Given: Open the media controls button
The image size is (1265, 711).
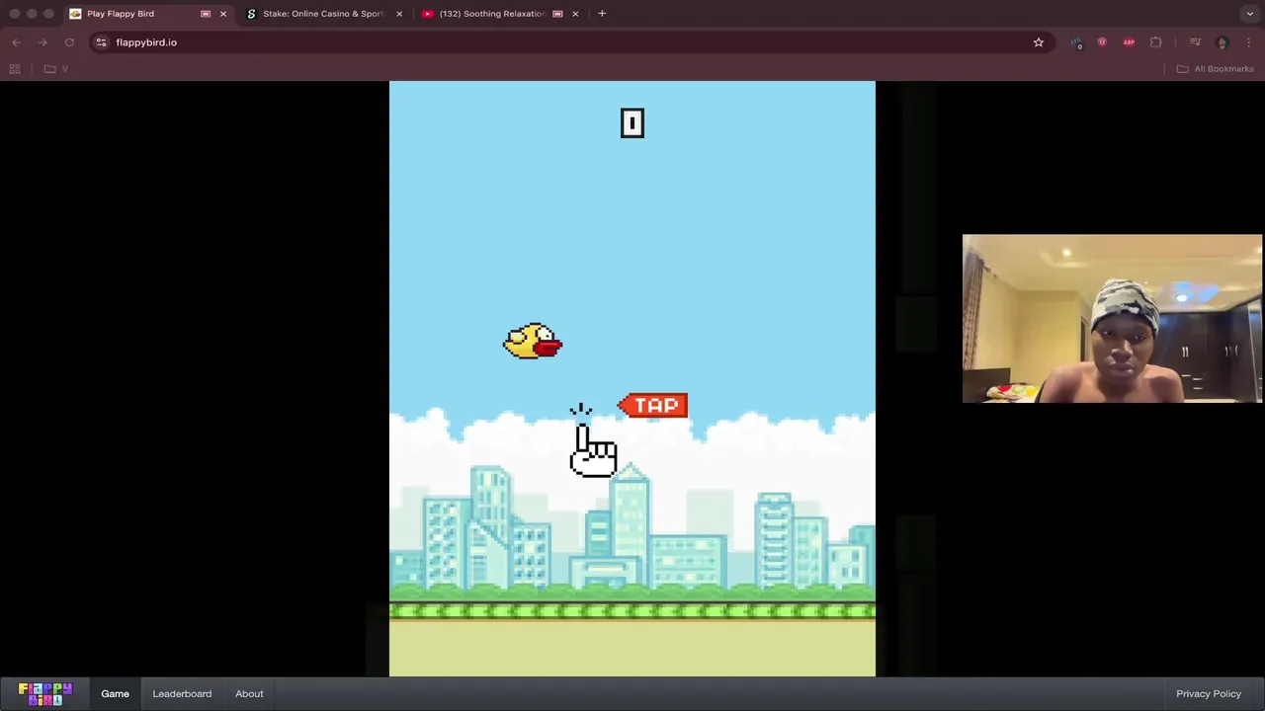Looking at the screenshot, I should coord(1195,42).
